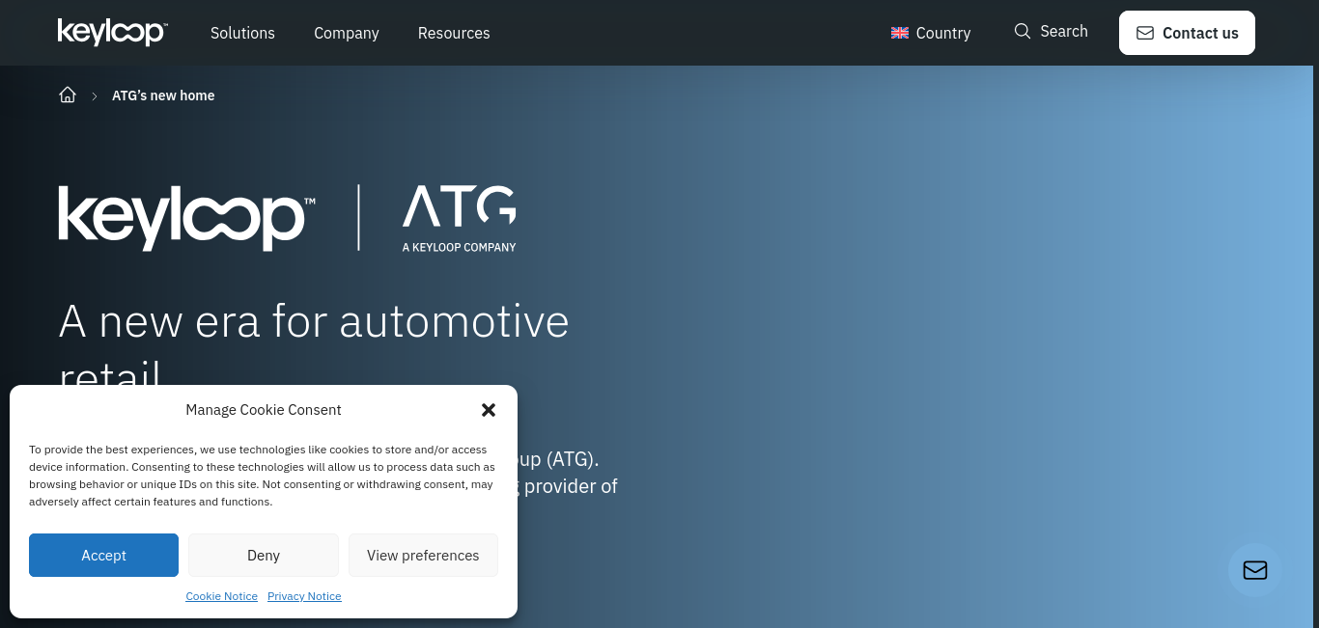The width and height of the screenshot is (1319, 628).
Task: Close the cookie consent dialog
Action: coord(489,410)
